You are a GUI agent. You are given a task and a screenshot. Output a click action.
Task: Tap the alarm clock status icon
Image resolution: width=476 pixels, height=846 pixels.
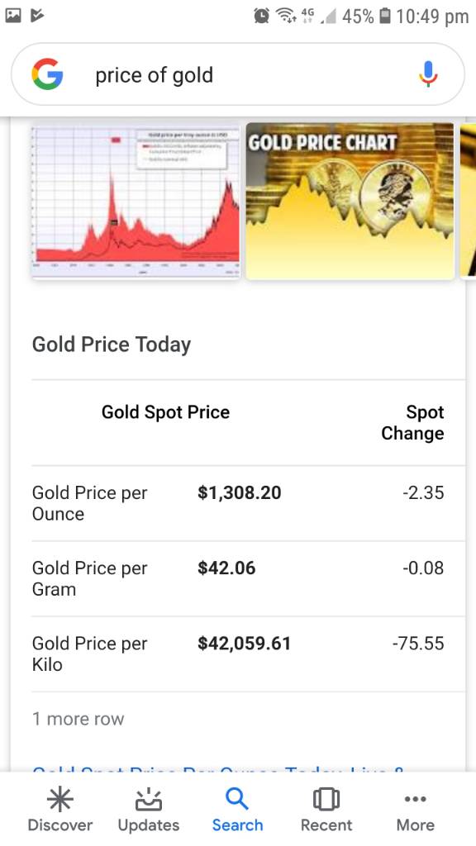[x=262, y=17]
